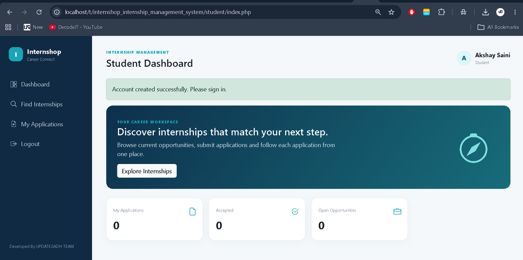Click the yellow and blue extension icon

tap(426, 12)
